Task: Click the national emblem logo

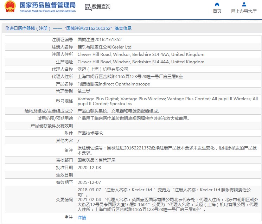Action: (x=10, y=7)
